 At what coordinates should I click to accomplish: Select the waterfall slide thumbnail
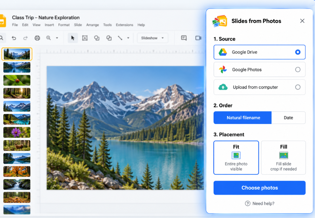17,184
